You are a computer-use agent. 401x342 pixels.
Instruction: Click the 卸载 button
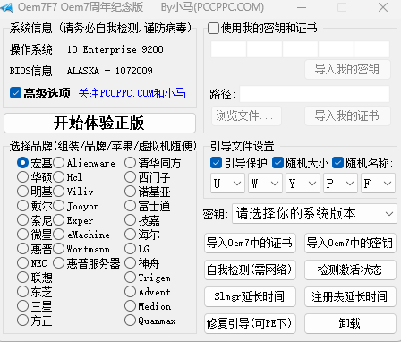(350, 323)
